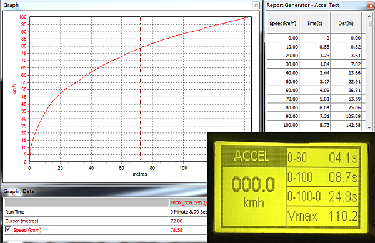Select the 36.81 distance cell
This screenshot has height=243, width=375.
point(346,91)
